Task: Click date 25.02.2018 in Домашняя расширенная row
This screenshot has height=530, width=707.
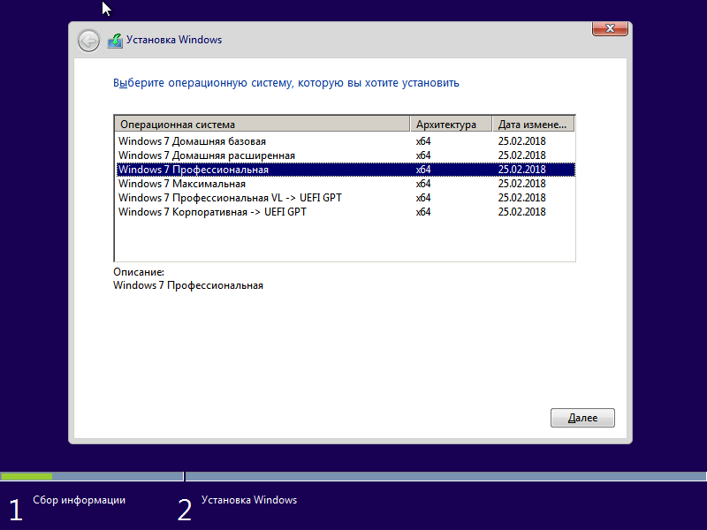Action: coord(521,155)
